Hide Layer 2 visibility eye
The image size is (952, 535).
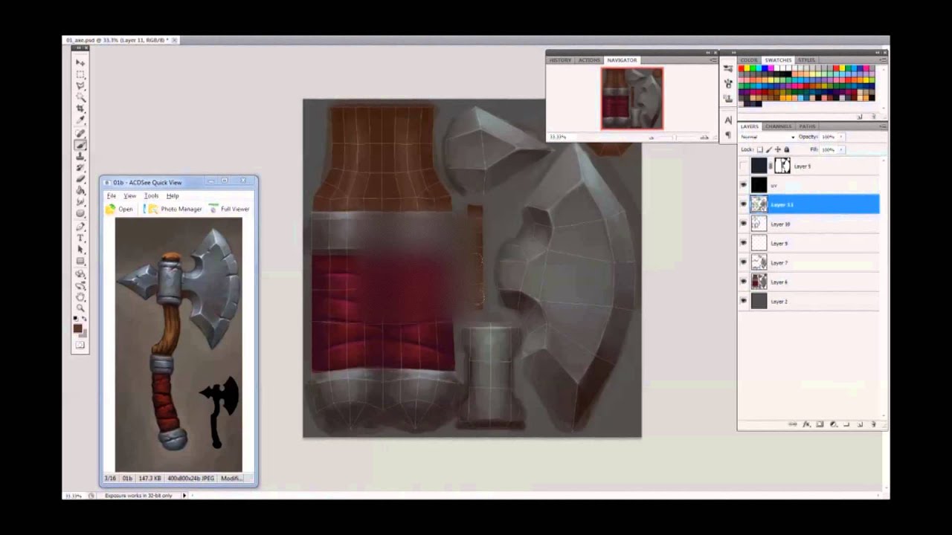click(x=744, y=301)
